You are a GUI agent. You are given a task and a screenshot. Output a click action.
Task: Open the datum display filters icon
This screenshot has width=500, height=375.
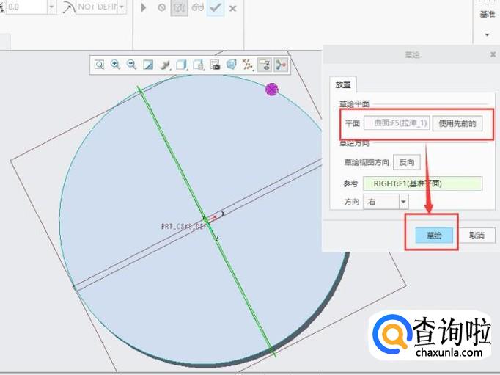coord(247,65)
